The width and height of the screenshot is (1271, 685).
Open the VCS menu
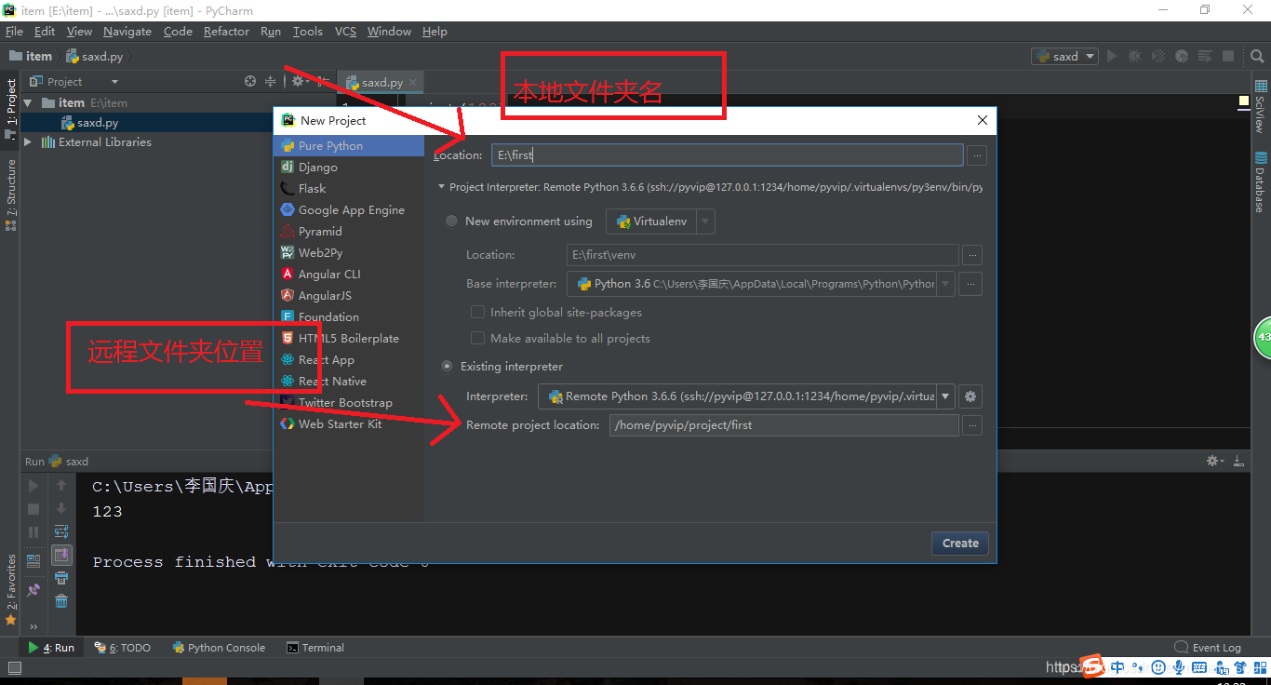(345, 32)
